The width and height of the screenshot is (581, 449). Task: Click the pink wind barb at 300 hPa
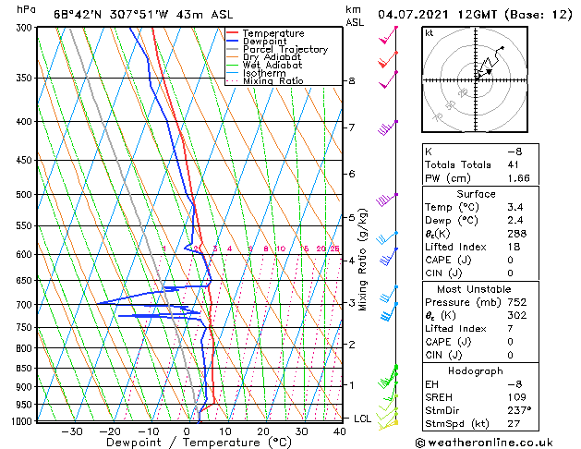[388, 35]
